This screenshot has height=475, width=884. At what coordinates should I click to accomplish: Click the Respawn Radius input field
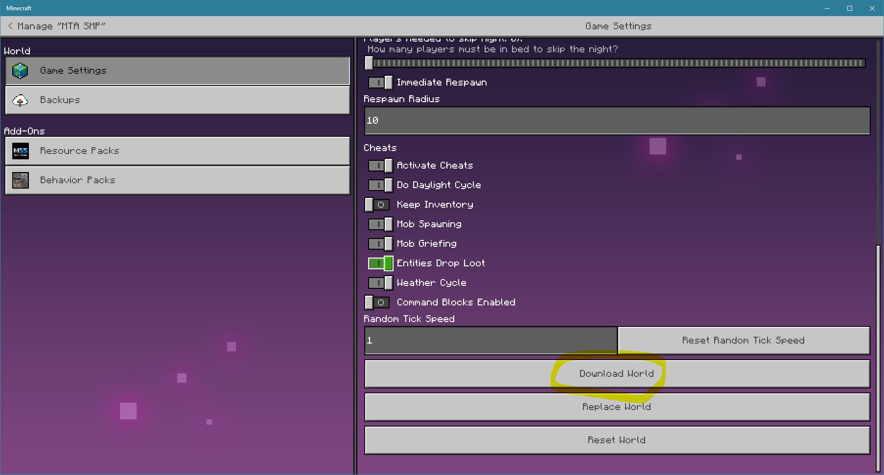pos(617,120)
